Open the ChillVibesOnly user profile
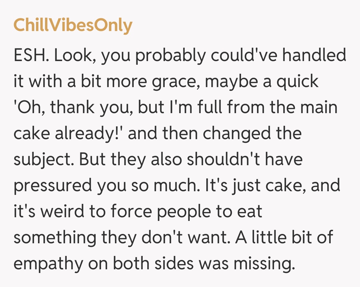The image size is (360, 287). 73,25
